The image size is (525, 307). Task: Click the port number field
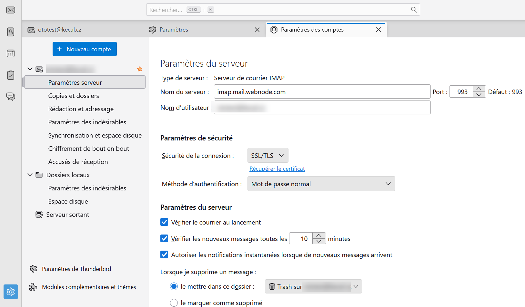click(461, 91)
